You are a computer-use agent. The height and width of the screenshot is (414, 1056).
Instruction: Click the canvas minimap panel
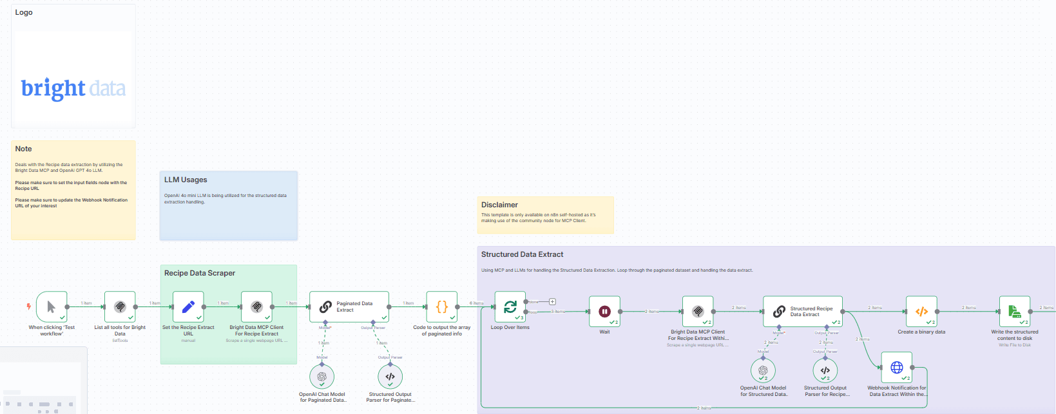pyautogui.click(x=43, y=381)
